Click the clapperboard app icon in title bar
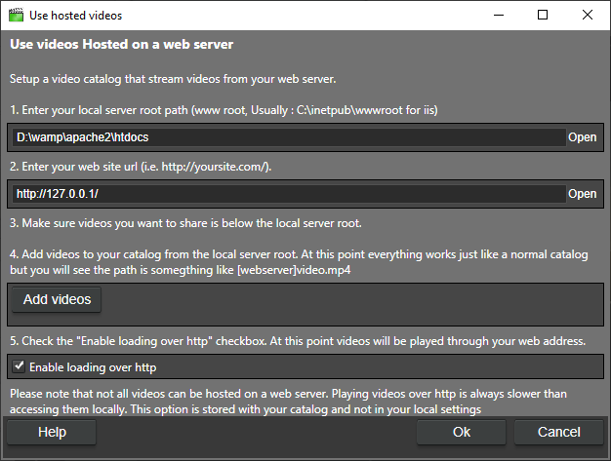 [17, 16]
